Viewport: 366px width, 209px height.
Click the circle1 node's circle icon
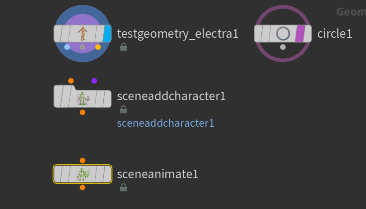click(x=283, y=34)
